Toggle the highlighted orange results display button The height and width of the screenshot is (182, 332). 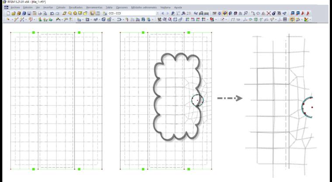pyautogui.click(x=225, y=14)
